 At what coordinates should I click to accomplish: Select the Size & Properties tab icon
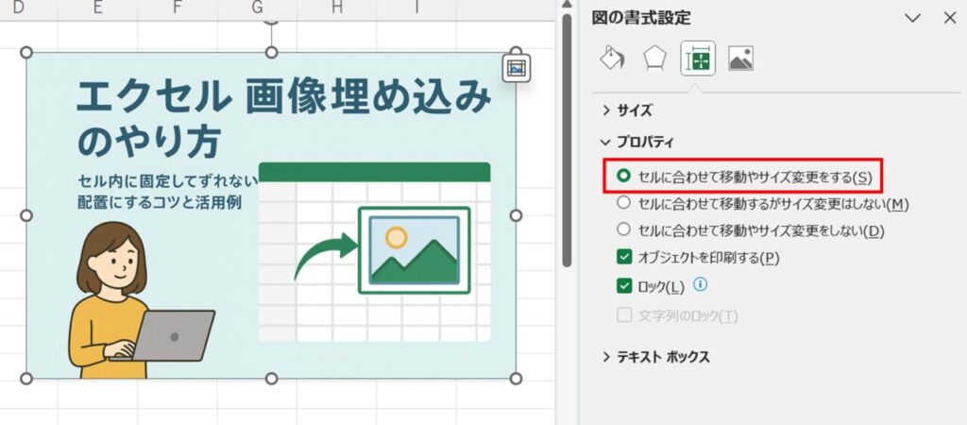click(698, 59)
